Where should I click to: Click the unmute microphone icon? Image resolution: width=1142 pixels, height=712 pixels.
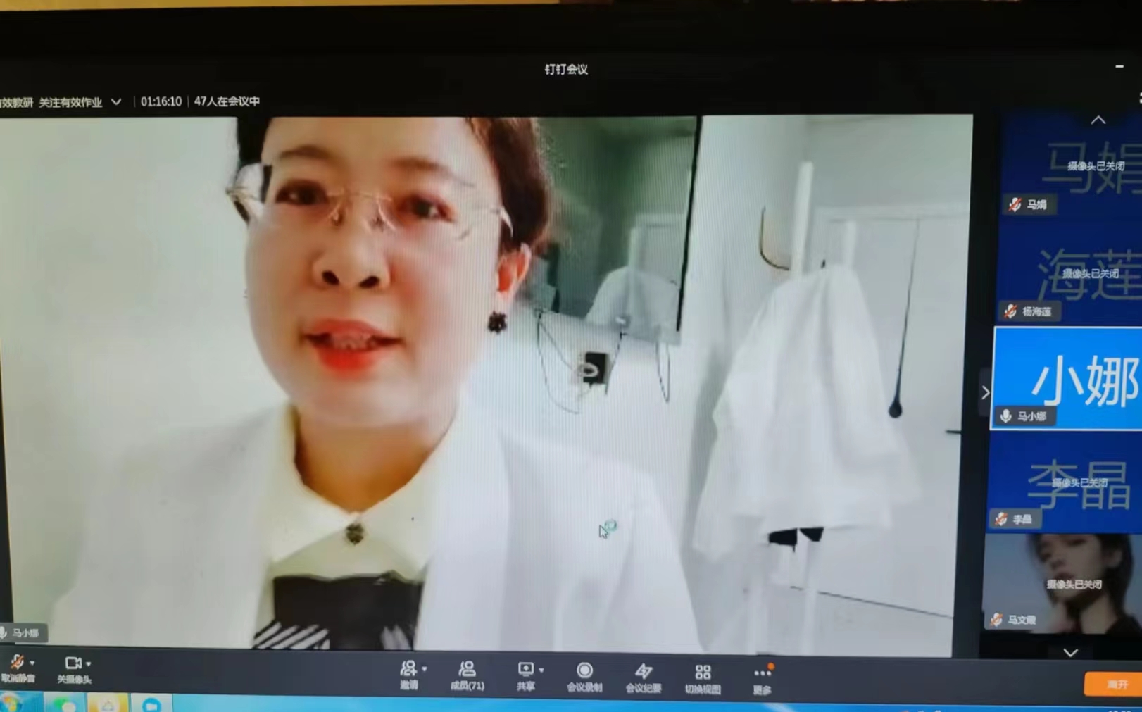(x=17, y=662)
